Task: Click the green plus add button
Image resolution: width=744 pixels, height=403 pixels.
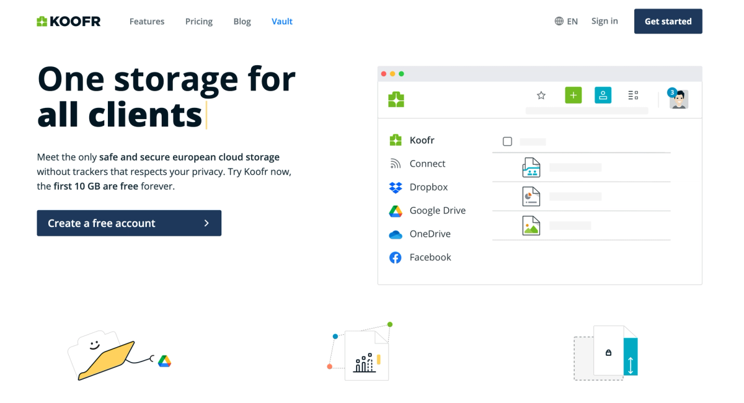Action: (x=573, y=95)
